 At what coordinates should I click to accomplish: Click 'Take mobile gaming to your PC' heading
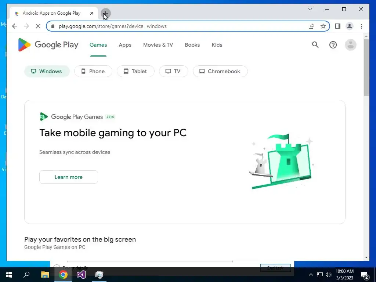coord(113,133)
